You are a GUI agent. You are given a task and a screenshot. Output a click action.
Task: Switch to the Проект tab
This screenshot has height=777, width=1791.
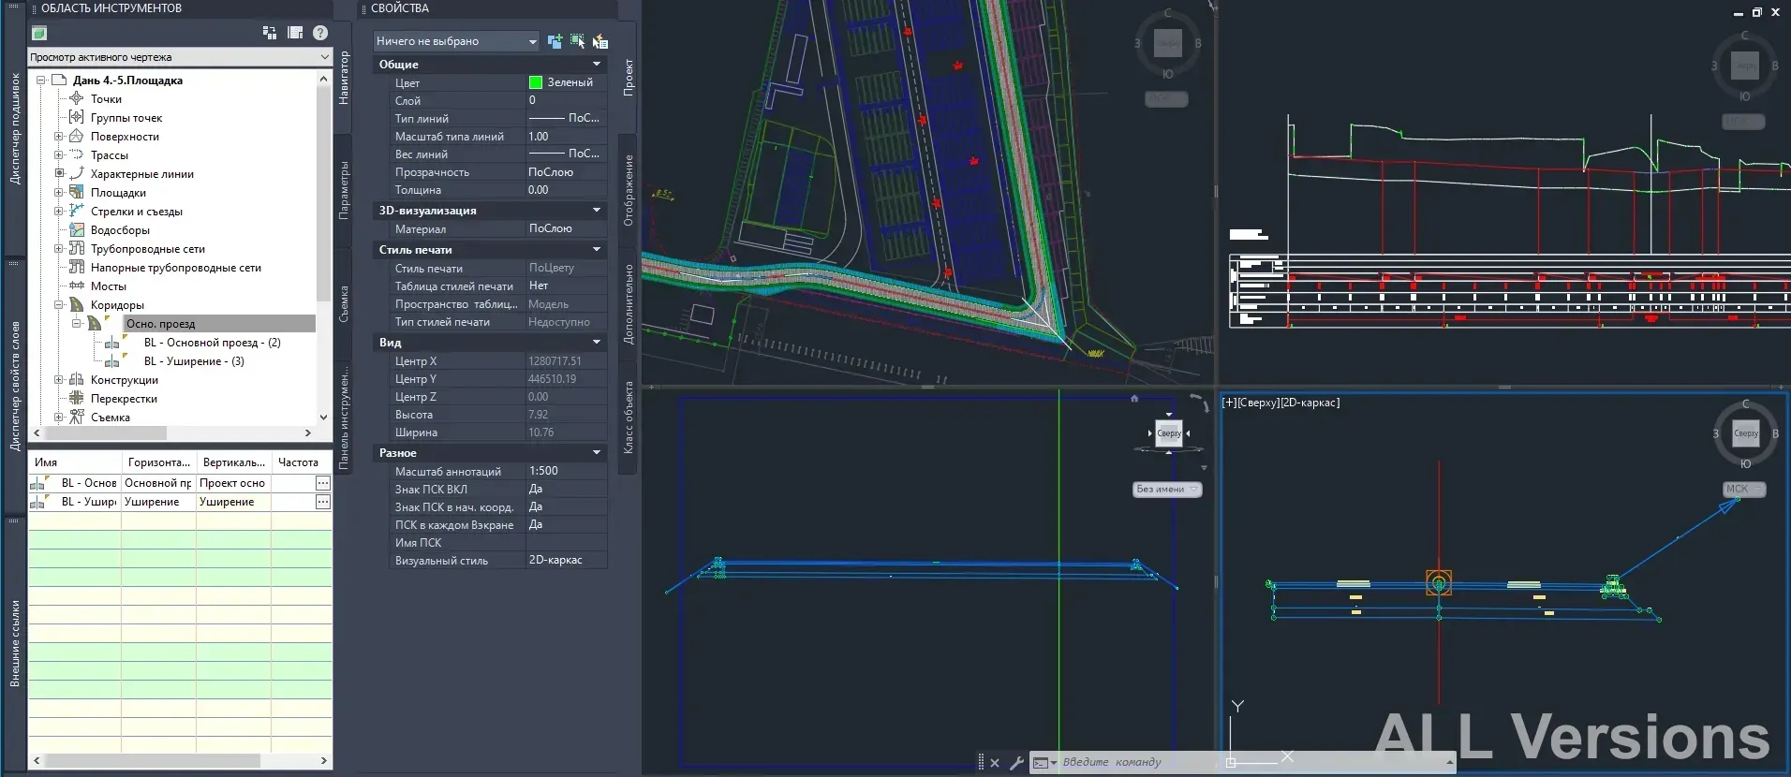pyautogui.click(x=629, y=77)
